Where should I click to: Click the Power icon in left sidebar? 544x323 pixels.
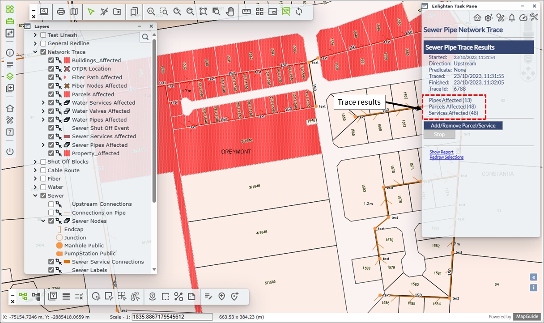pos(10,151)
